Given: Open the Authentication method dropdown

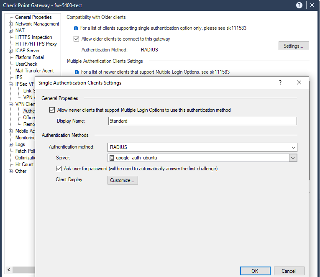Looking at the screenshot, I should [293, 147].
